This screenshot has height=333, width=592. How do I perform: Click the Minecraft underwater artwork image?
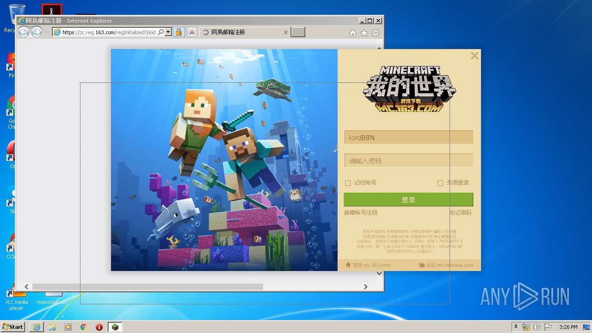pos(224,160)
